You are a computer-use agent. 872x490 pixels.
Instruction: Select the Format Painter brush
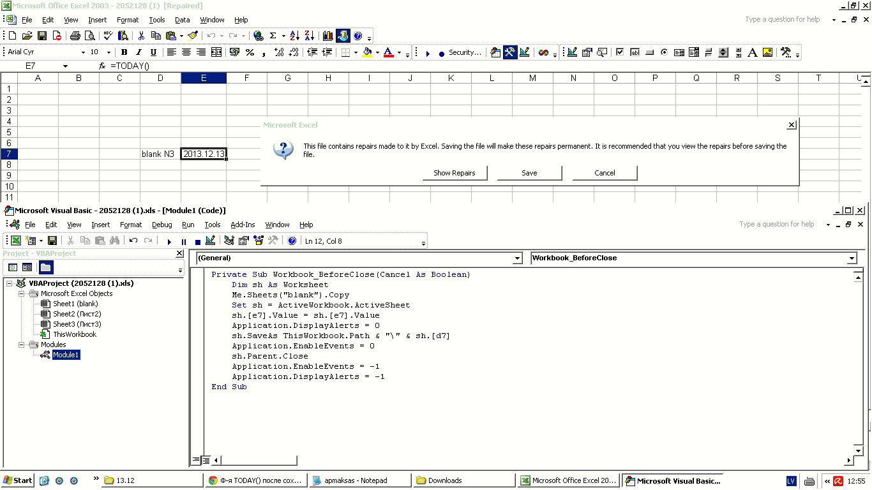point(193,36)
